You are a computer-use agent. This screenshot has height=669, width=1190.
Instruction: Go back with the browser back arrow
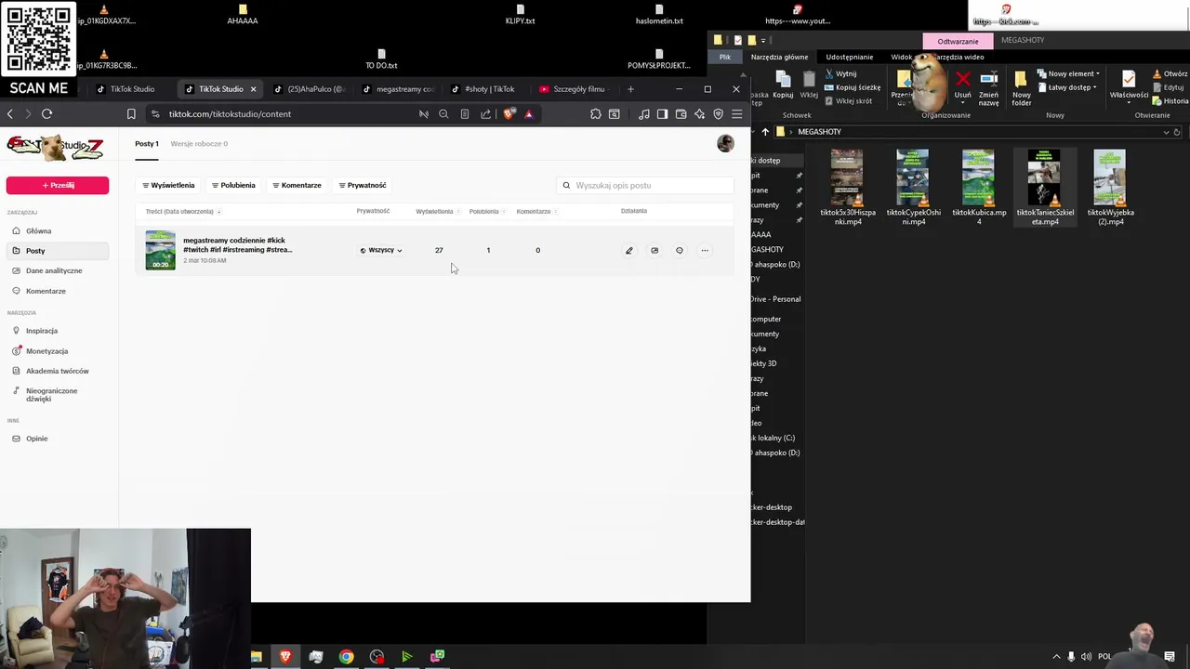coord(10,113)
